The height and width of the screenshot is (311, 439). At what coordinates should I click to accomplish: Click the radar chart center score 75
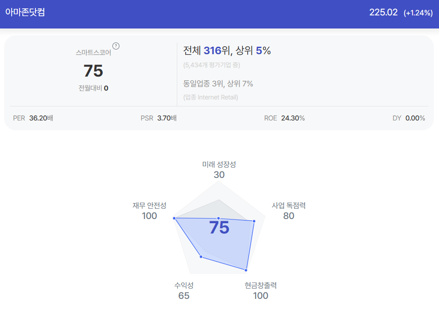[x=219, y=227]
